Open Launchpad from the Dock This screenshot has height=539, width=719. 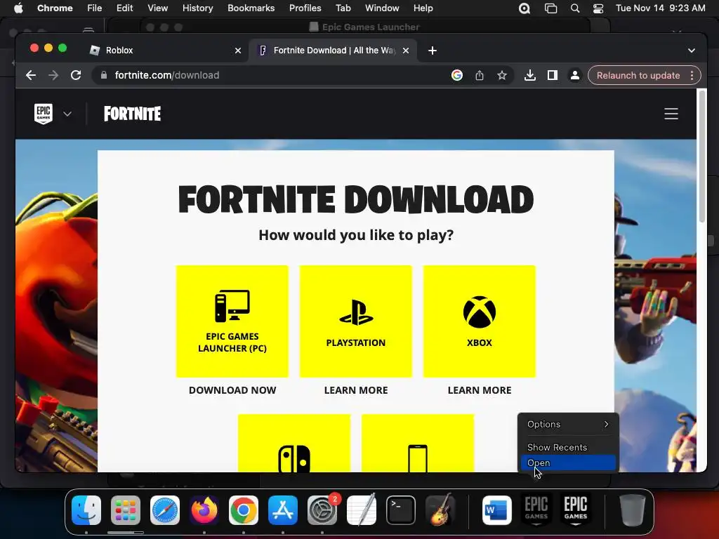click(x=126, y=510)
